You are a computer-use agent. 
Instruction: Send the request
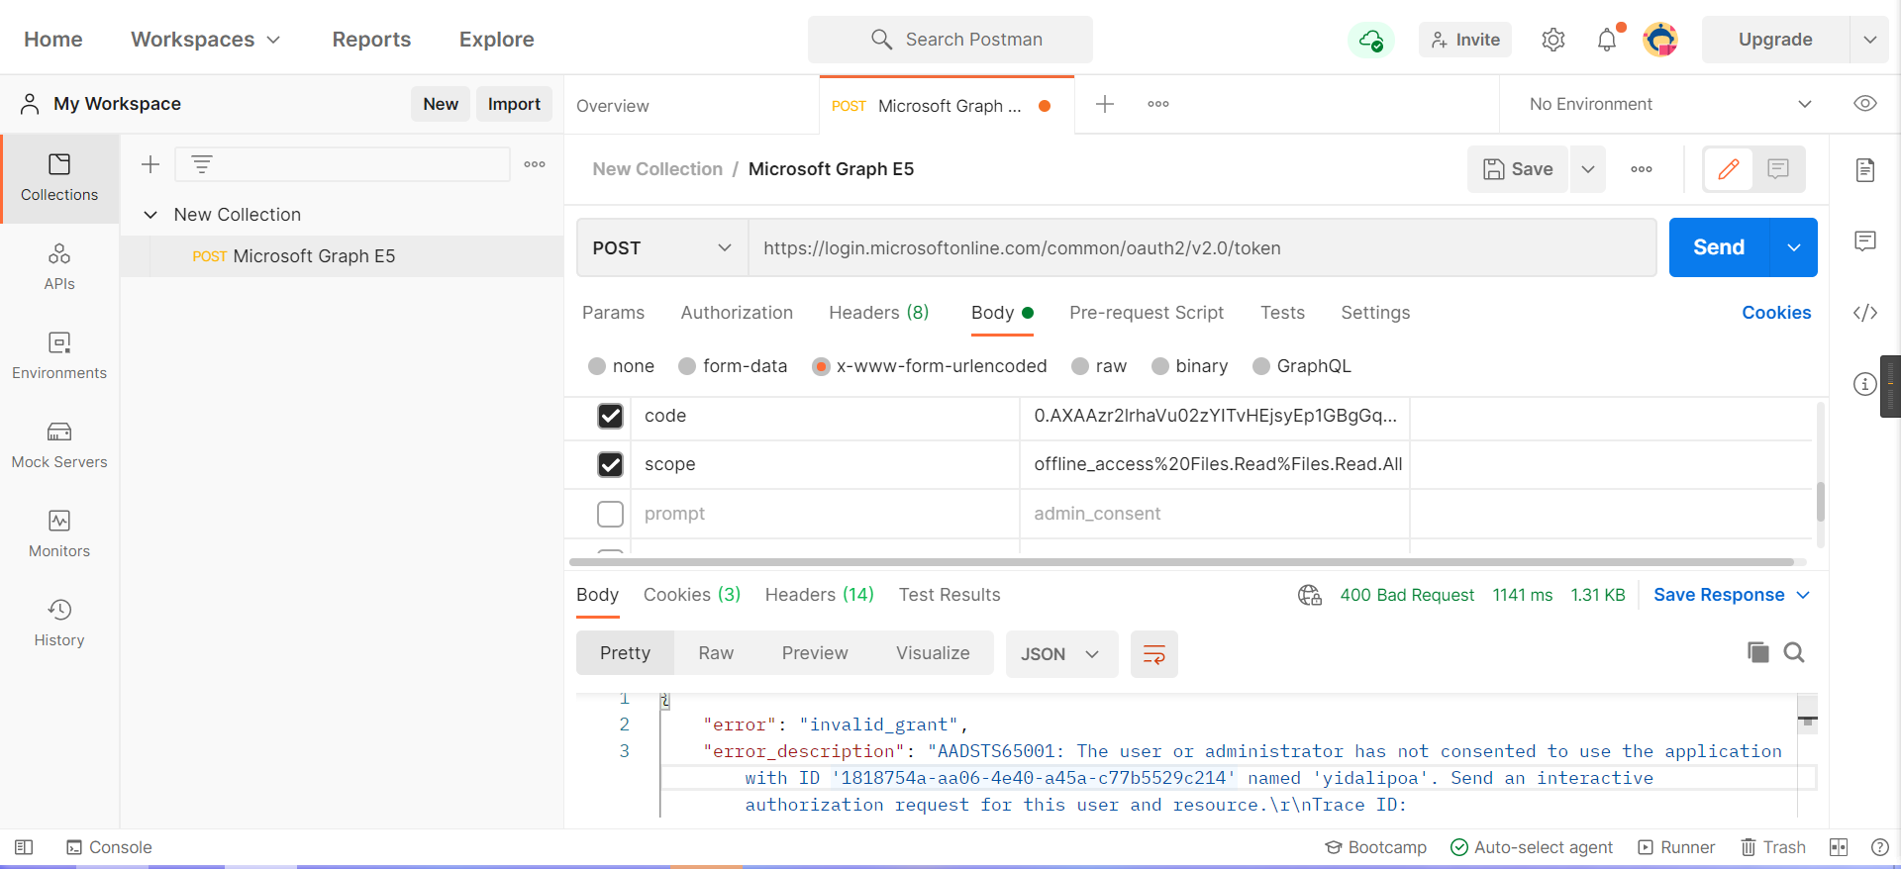[1719, 247]
